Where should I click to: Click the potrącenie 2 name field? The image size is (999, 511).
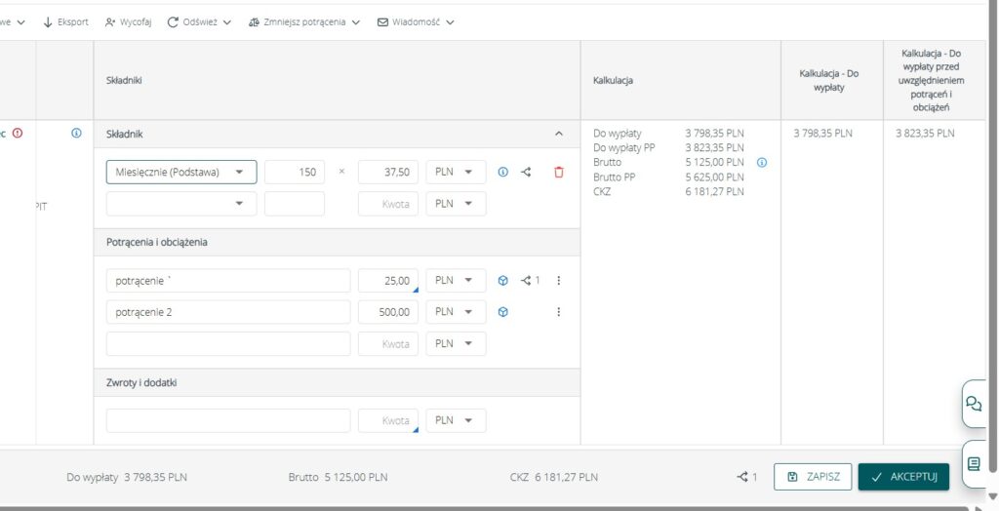pos(227,312)
